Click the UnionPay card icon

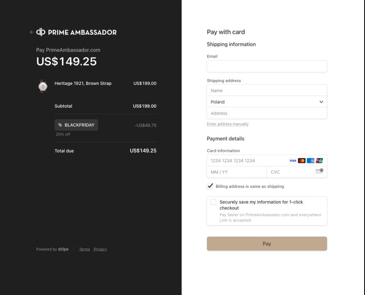click(x=319, y=161)
